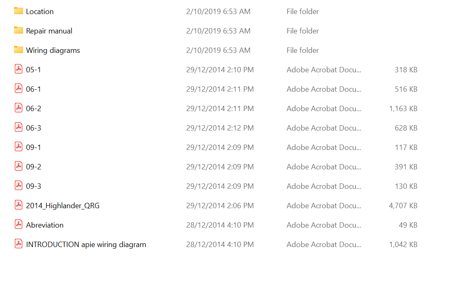The width and height of the screenshot is (474, 290).
Task: Click the PDF icon for 05-1
Action: pyautogui.click(x=19, y=69)
